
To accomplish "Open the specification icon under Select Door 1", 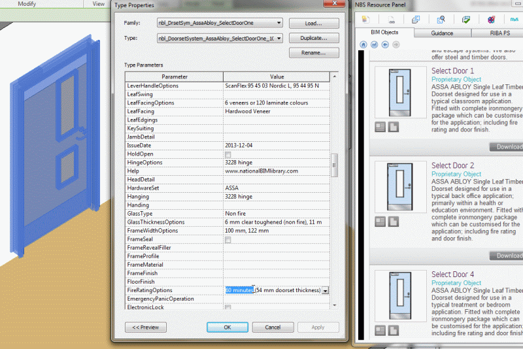I will (x=380, y=127).
